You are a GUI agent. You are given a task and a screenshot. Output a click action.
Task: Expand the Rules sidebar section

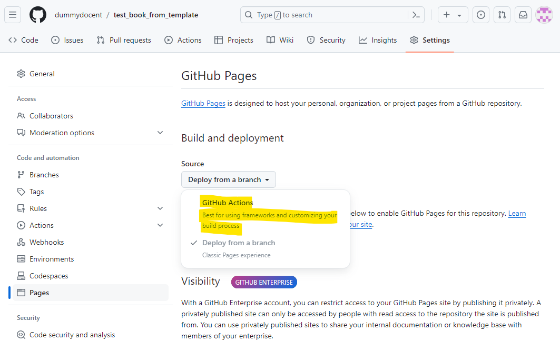[x=160, y=208]
